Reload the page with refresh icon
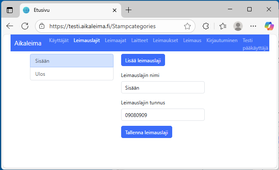This screenshot has height=170, width=279. tap(25, 26)
